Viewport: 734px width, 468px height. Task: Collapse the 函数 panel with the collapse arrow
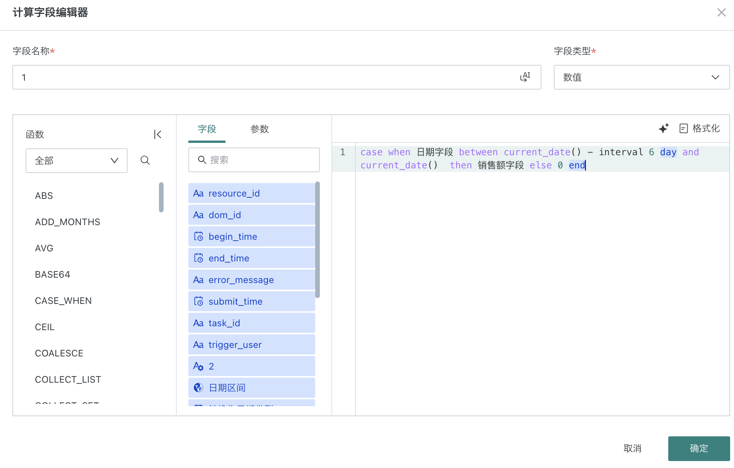(x=157, y=134)
